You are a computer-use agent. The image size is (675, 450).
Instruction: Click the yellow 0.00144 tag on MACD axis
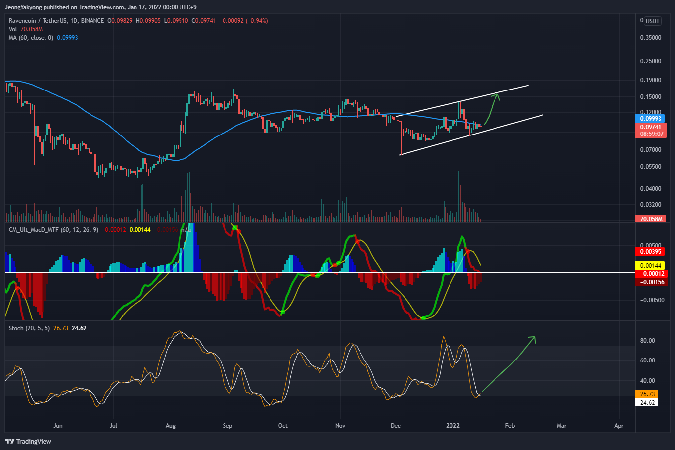point(650,266)
